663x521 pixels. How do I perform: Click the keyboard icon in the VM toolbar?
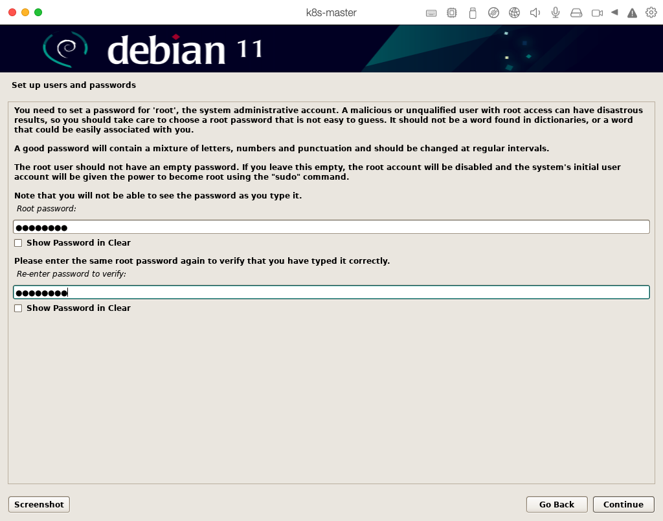(x=431, y=13)
